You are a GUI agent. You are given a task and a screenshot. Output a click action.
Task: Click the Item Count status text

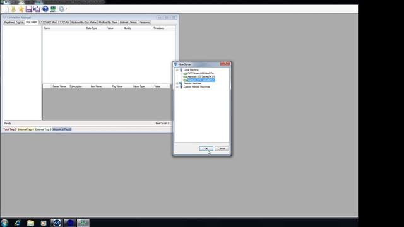pos(162,124)
